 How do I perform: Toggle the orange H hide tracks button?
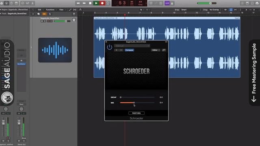click(x=44, y=14)
